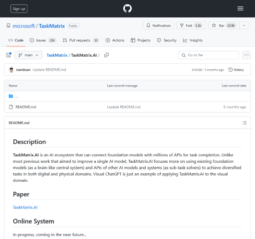Click the repository book icon
Viewport: 255px width, 239px height.
(x=8, y=25)
